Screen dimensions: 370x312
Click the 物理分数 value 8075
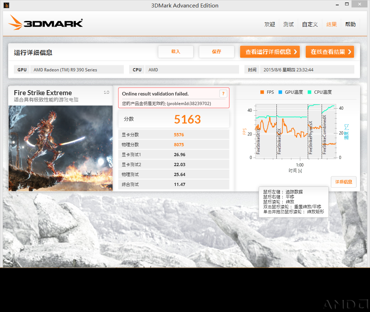click(179, 144)
